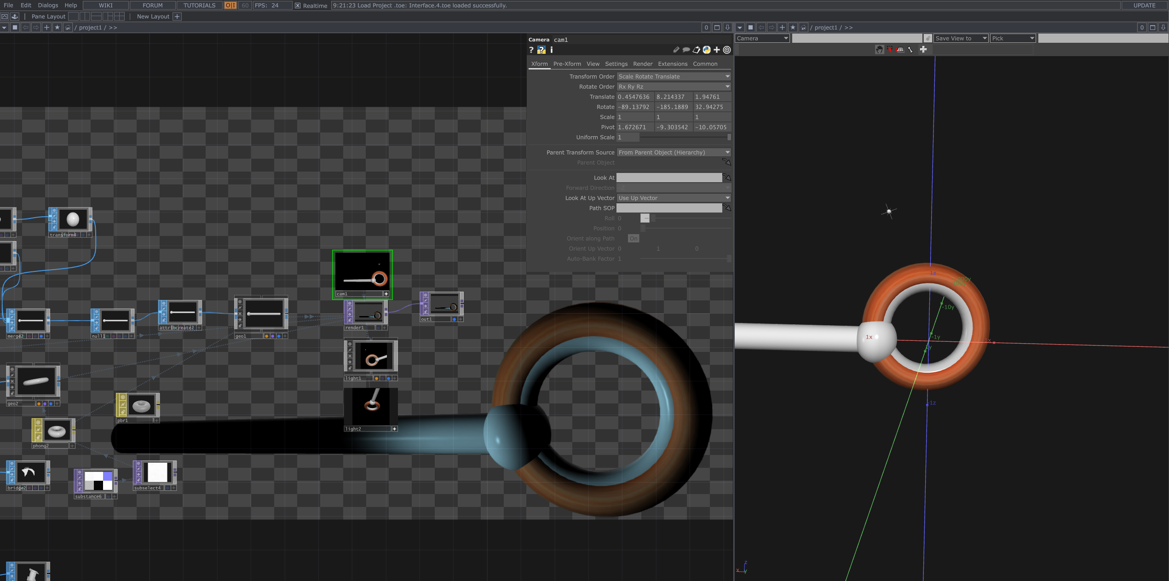Toggle the grid floor icon in viewer
Viewport: 1169px width, 581px height.
[x=900, y=50]
